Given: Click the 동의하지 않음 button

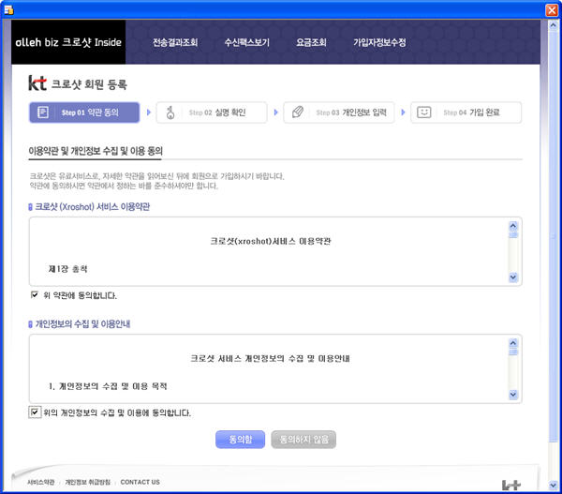Looking at the screenshot, I should (x=303, y=439).
